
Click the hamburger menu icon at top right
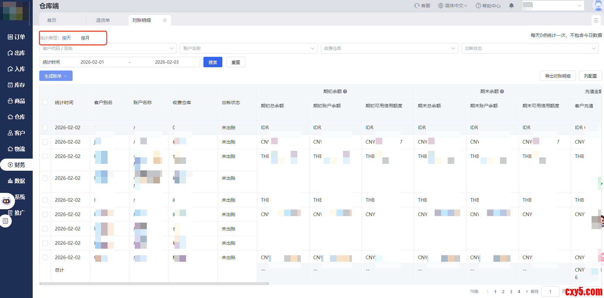tap(596, 20)
